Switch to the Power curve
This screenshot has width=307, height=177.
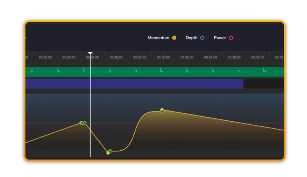(x=231, y=38)
